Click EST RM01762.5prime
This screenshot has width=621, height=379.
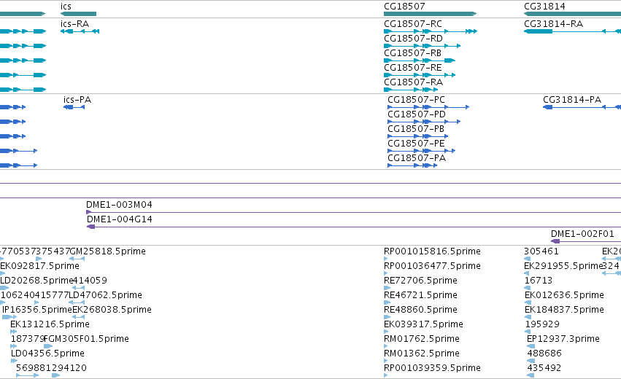[x=422, y=339]
